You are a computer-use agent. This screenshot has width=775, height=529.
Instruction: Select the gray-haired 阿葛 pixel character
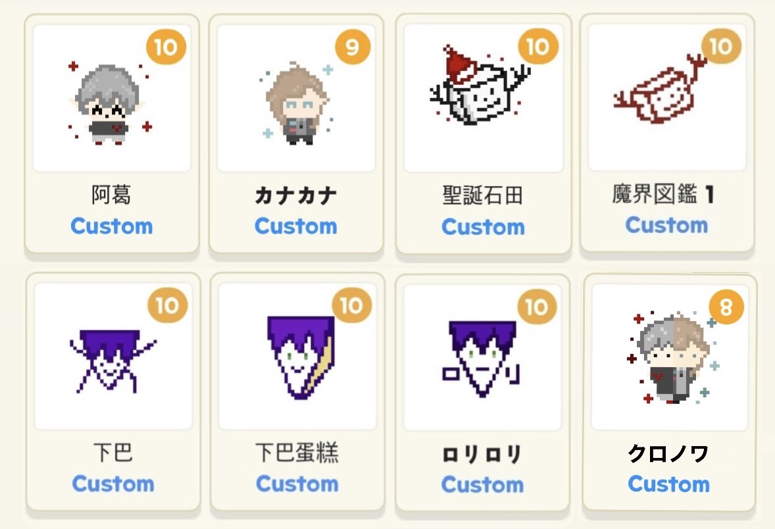pos(110,103)
